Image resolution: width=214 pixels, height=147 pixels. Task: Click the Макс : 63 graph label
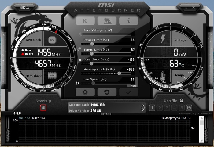[39, 118]
